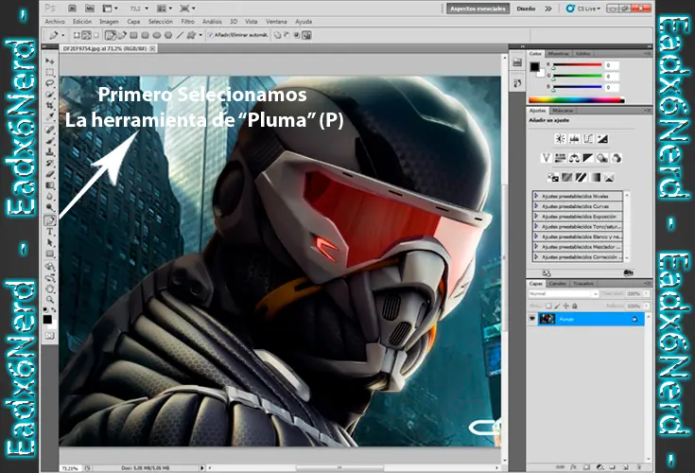The height and width of the screenshot is (473, 695).
Task: Select the Path Selection tool
Action: click(x=49, y=243)
